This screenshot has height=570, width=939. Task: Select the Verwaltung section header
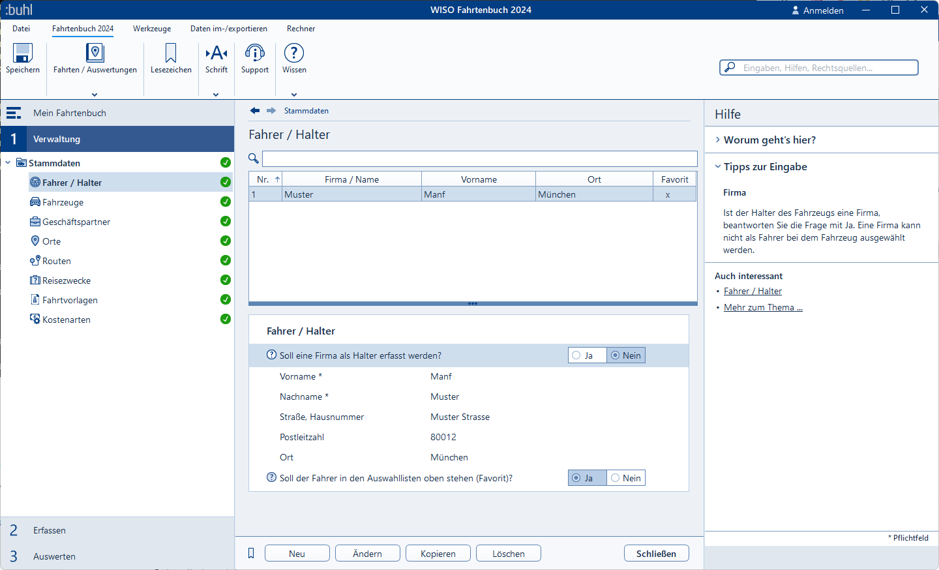coord(117,139)
